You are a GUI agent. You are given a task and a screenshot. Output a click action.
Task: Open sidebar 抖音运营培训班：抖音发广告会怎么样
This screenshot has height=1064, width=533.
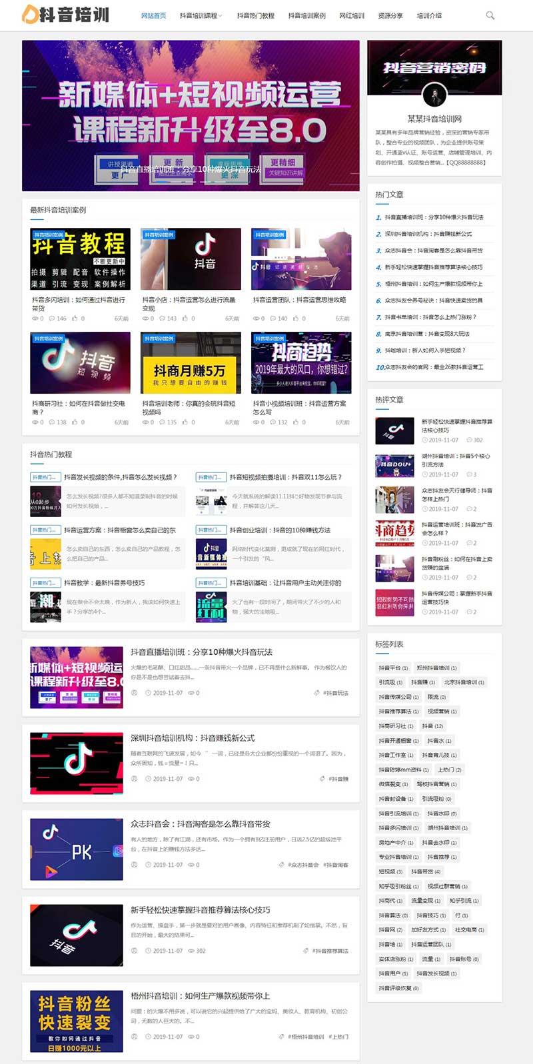tap(457, 529)
